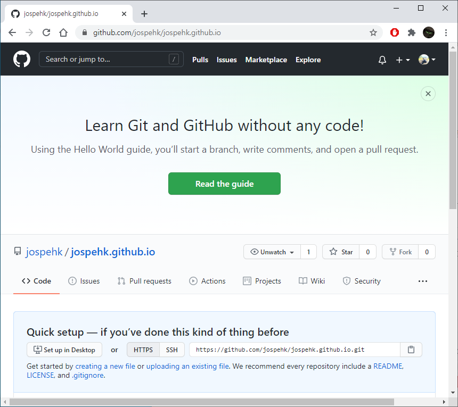Open the LICENSE link
The width and height of the screenshot is (458, 407).
click(x=40, y=375)
